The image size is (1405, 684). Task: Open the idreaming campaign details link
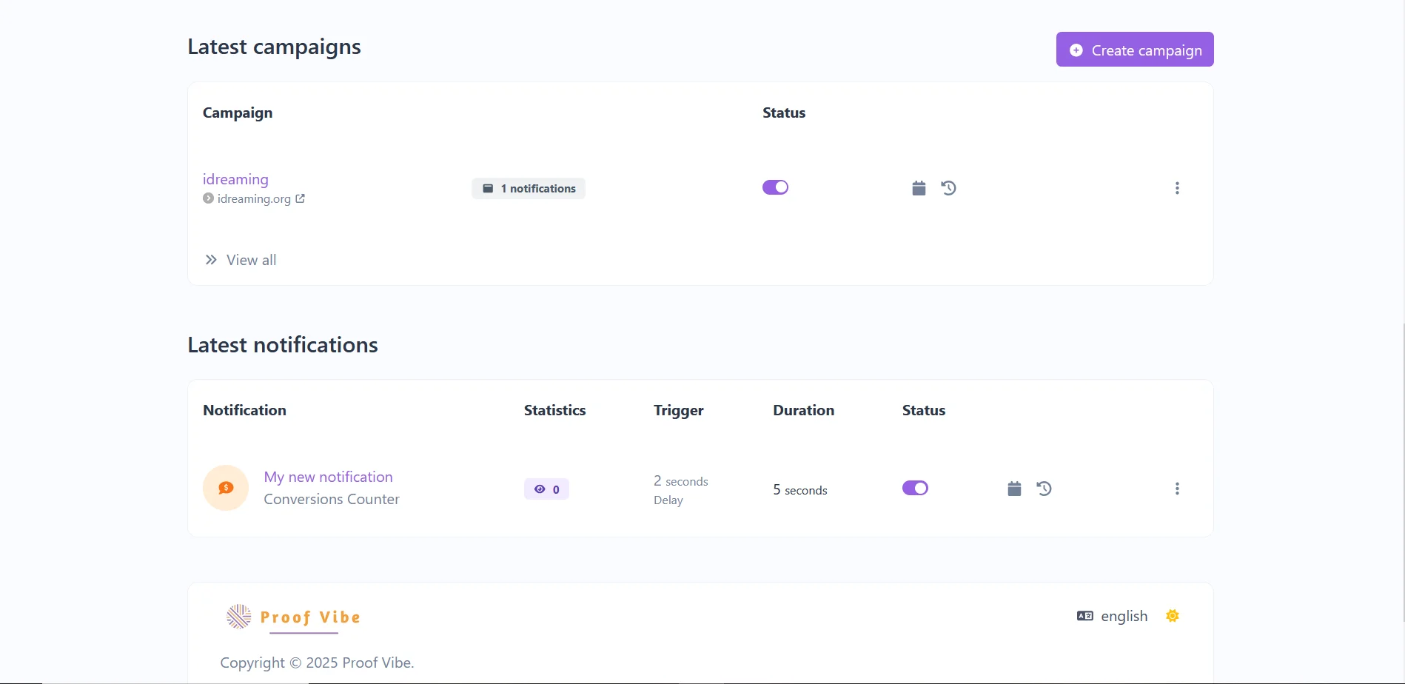[x=235, y=179]
